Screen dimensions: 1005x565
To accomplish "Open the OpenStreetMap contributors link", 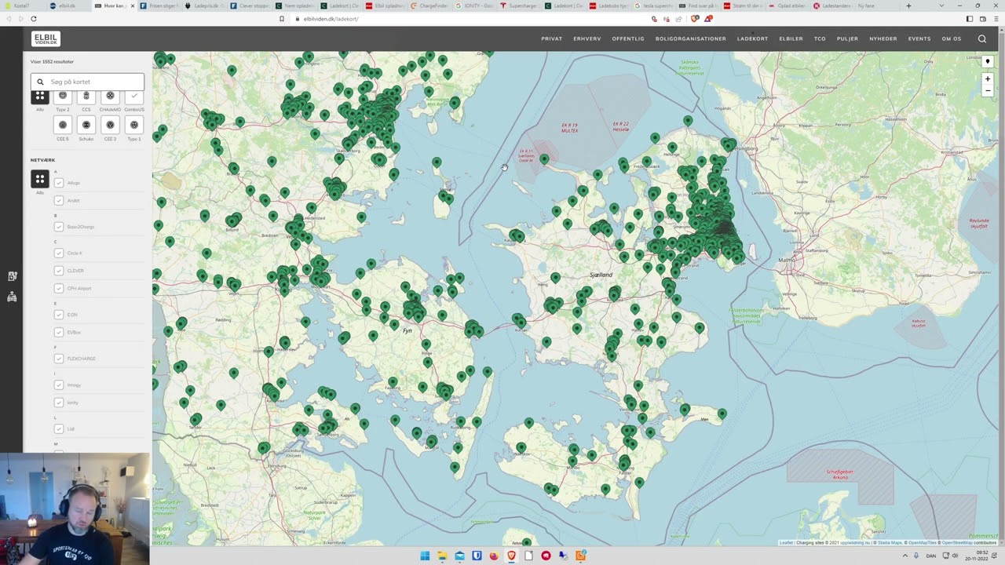I will (x=958, y=542).
